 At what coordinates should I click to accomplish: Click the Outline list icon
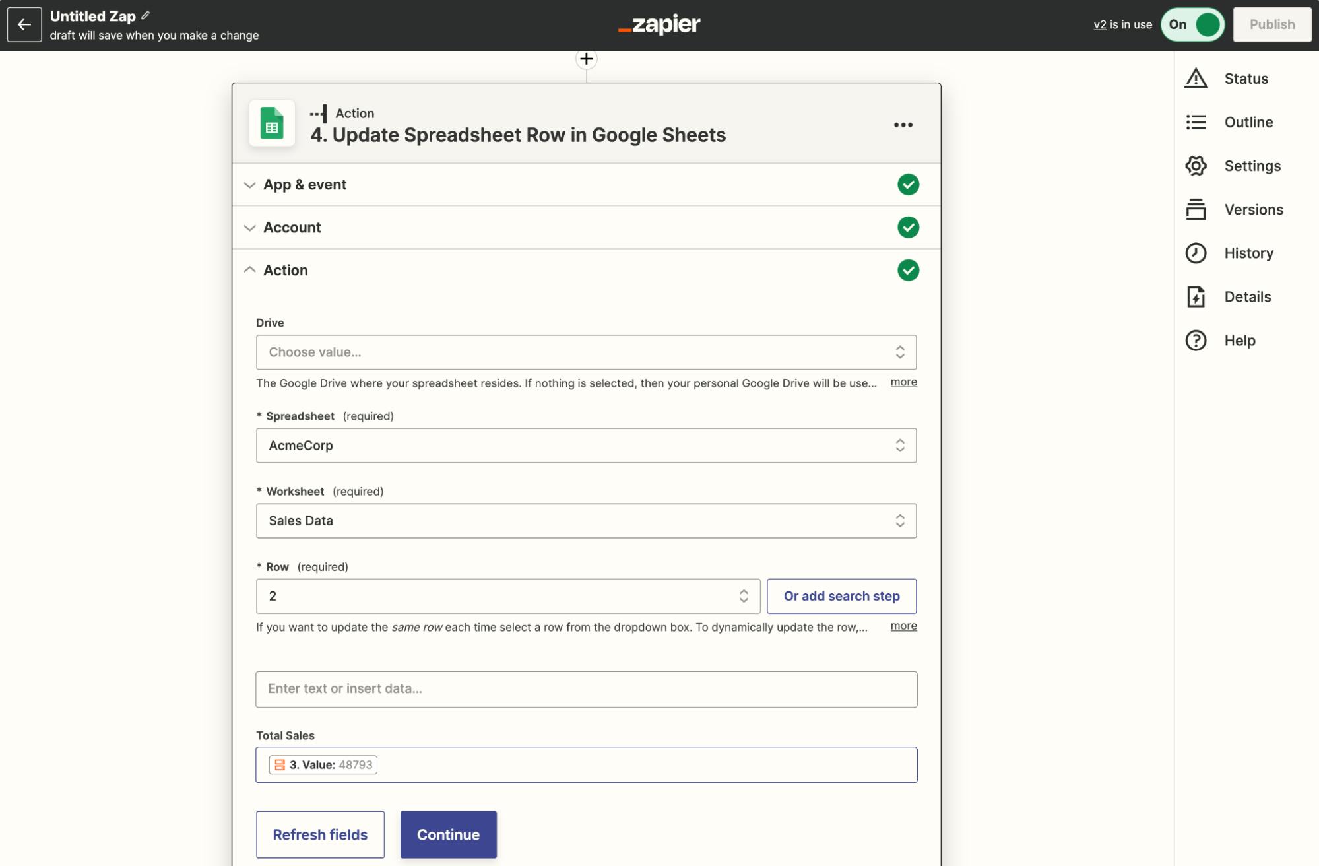pyautogui.click(x=1196, y=122)
